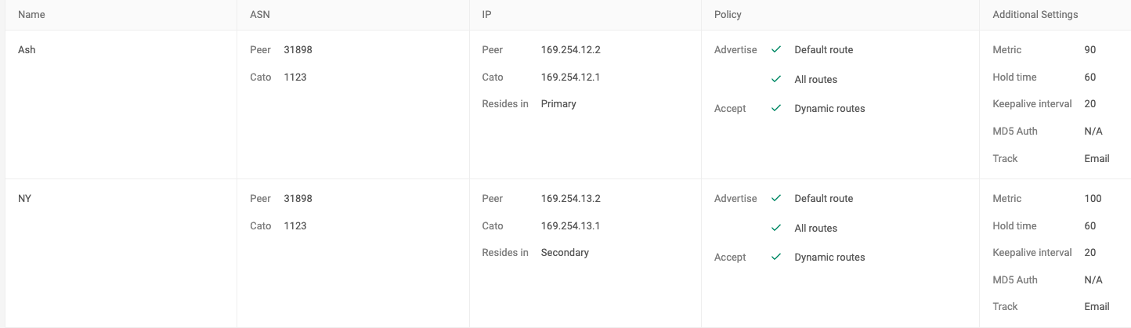The image size is (1131, 328).
Task: Click peer IP 169.254.13.2
Action: click(570, 198)
